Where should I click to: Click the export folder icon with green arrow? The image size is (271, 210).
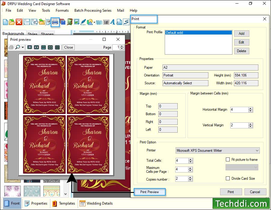pyautogui.click(x=42, y=22)
